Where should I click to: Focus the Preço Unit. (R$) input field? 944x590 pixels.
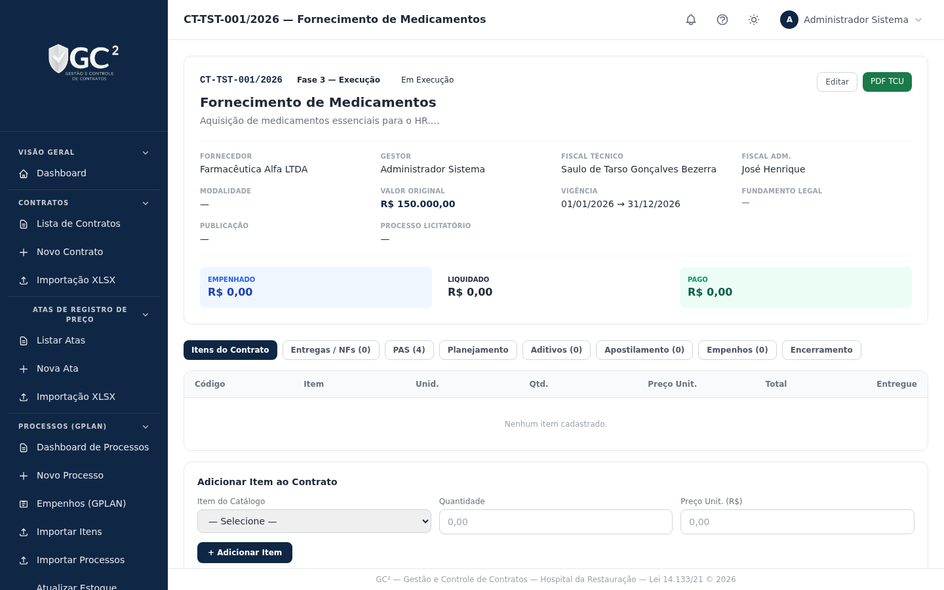797,522
